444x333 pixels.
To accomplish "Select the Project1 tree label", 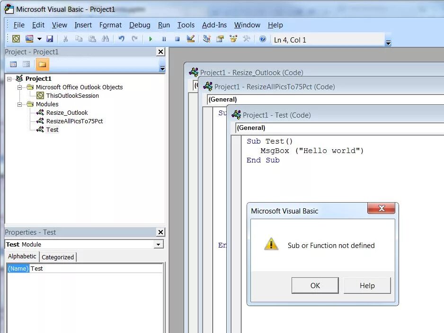I will [38, 78].
